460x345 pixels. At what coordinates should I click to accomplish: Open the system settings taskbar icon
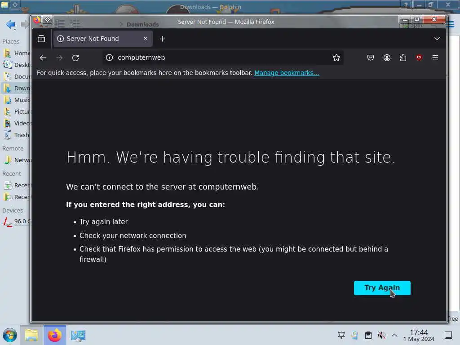click(x=78, y=335)
